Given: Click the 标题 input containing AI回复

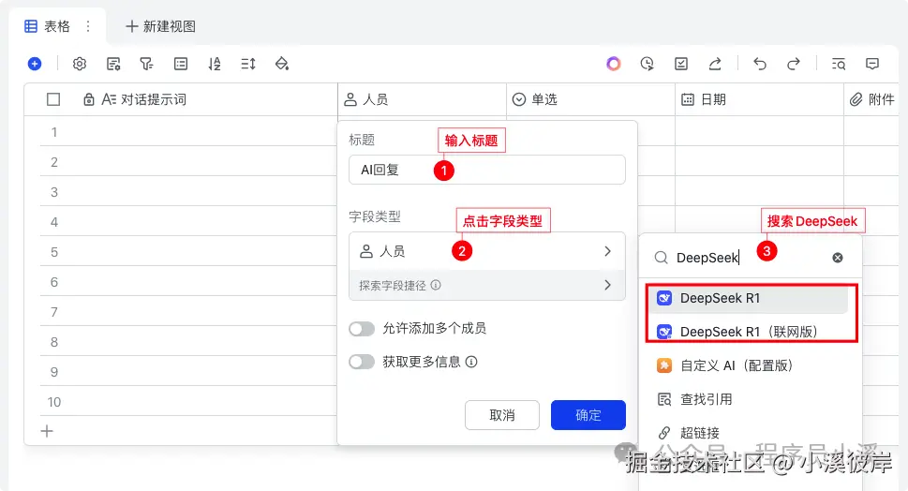Looking at the screenshot, I should (487, 170).
